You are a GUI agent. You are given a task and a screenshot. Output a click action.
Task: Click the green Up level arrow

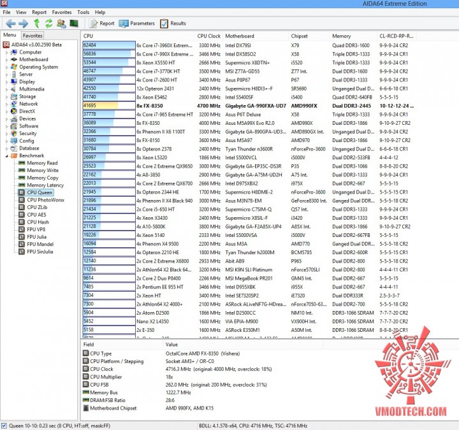[x=36, y=24]
